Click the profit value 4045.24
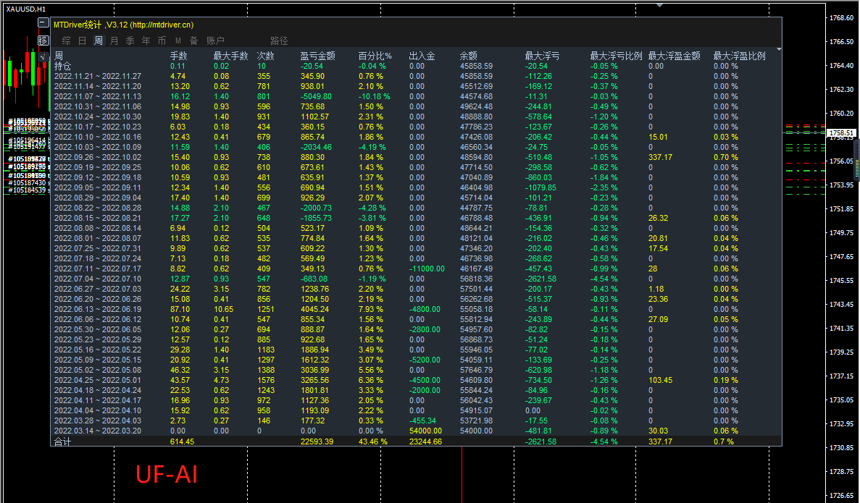 pyautogui.click(x=315, y=309)
